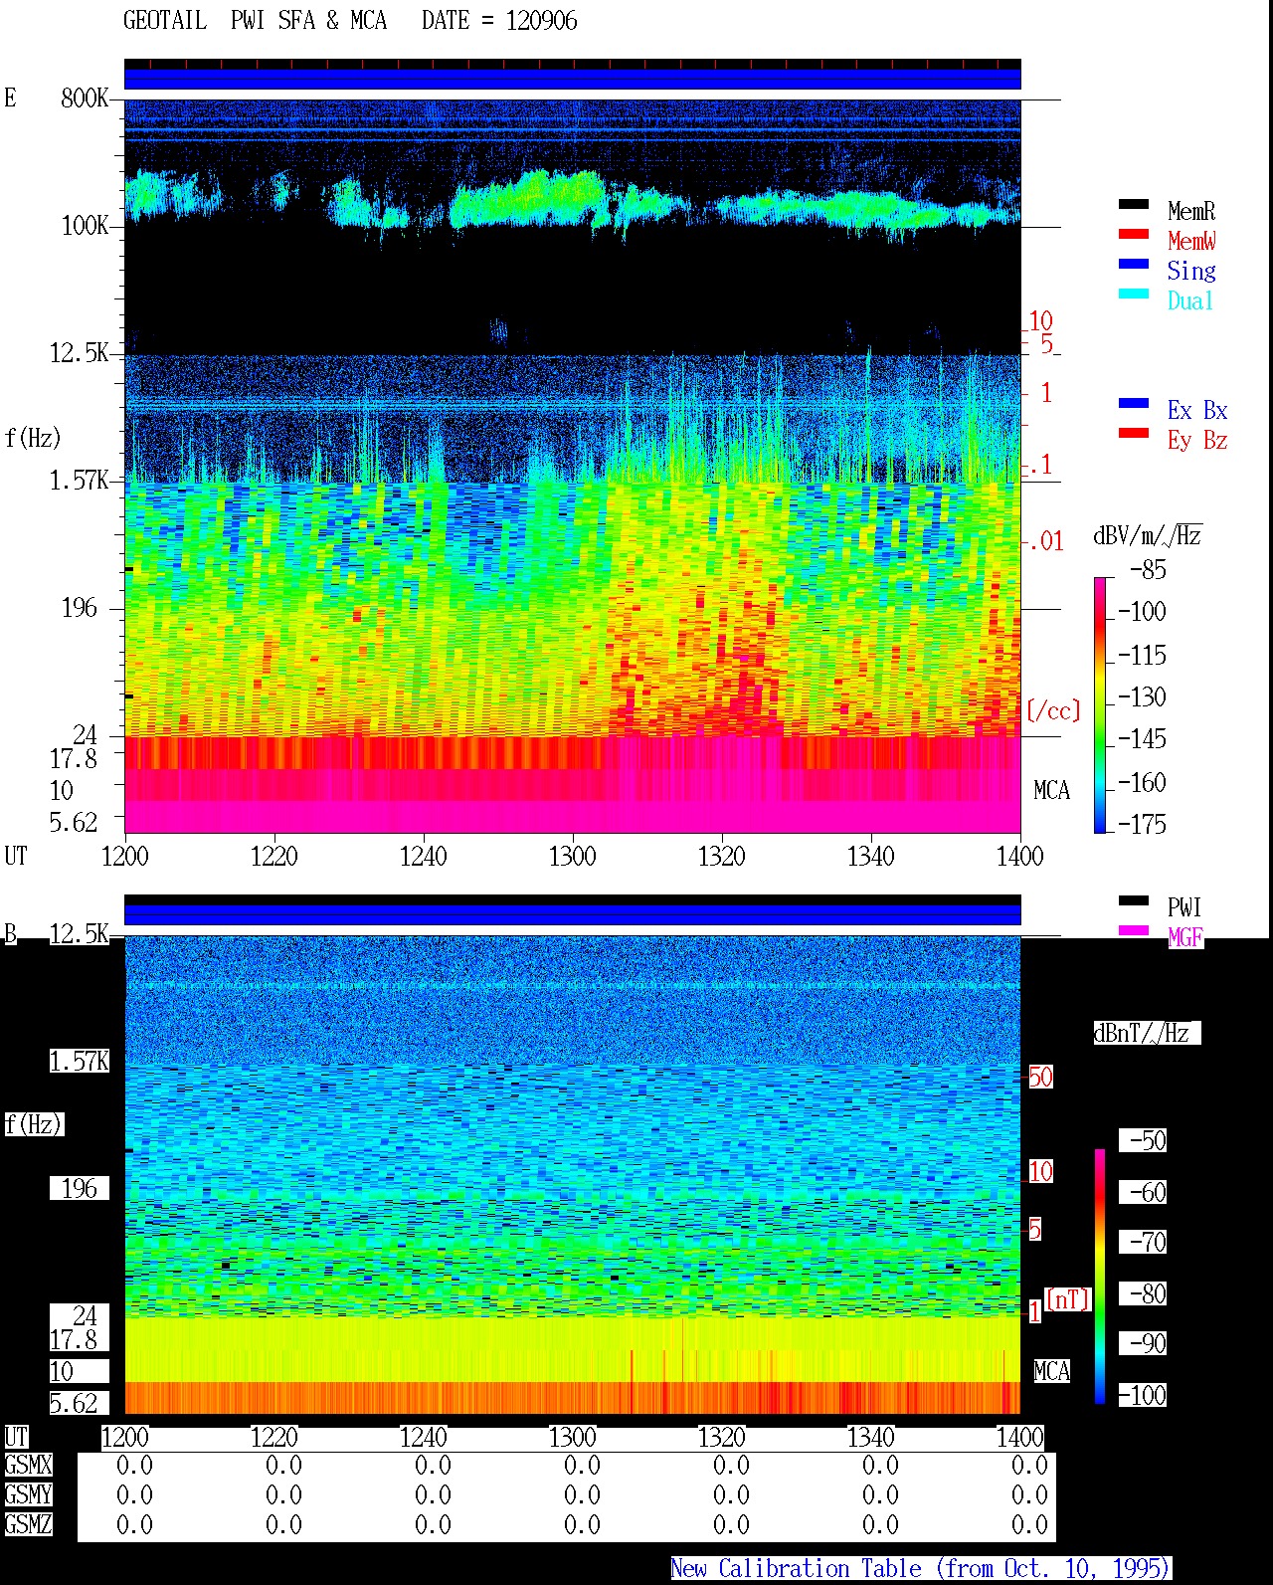Click the red [/cc] density unit label
The image size is (1273, 1585).
(x=1053, y=710)
